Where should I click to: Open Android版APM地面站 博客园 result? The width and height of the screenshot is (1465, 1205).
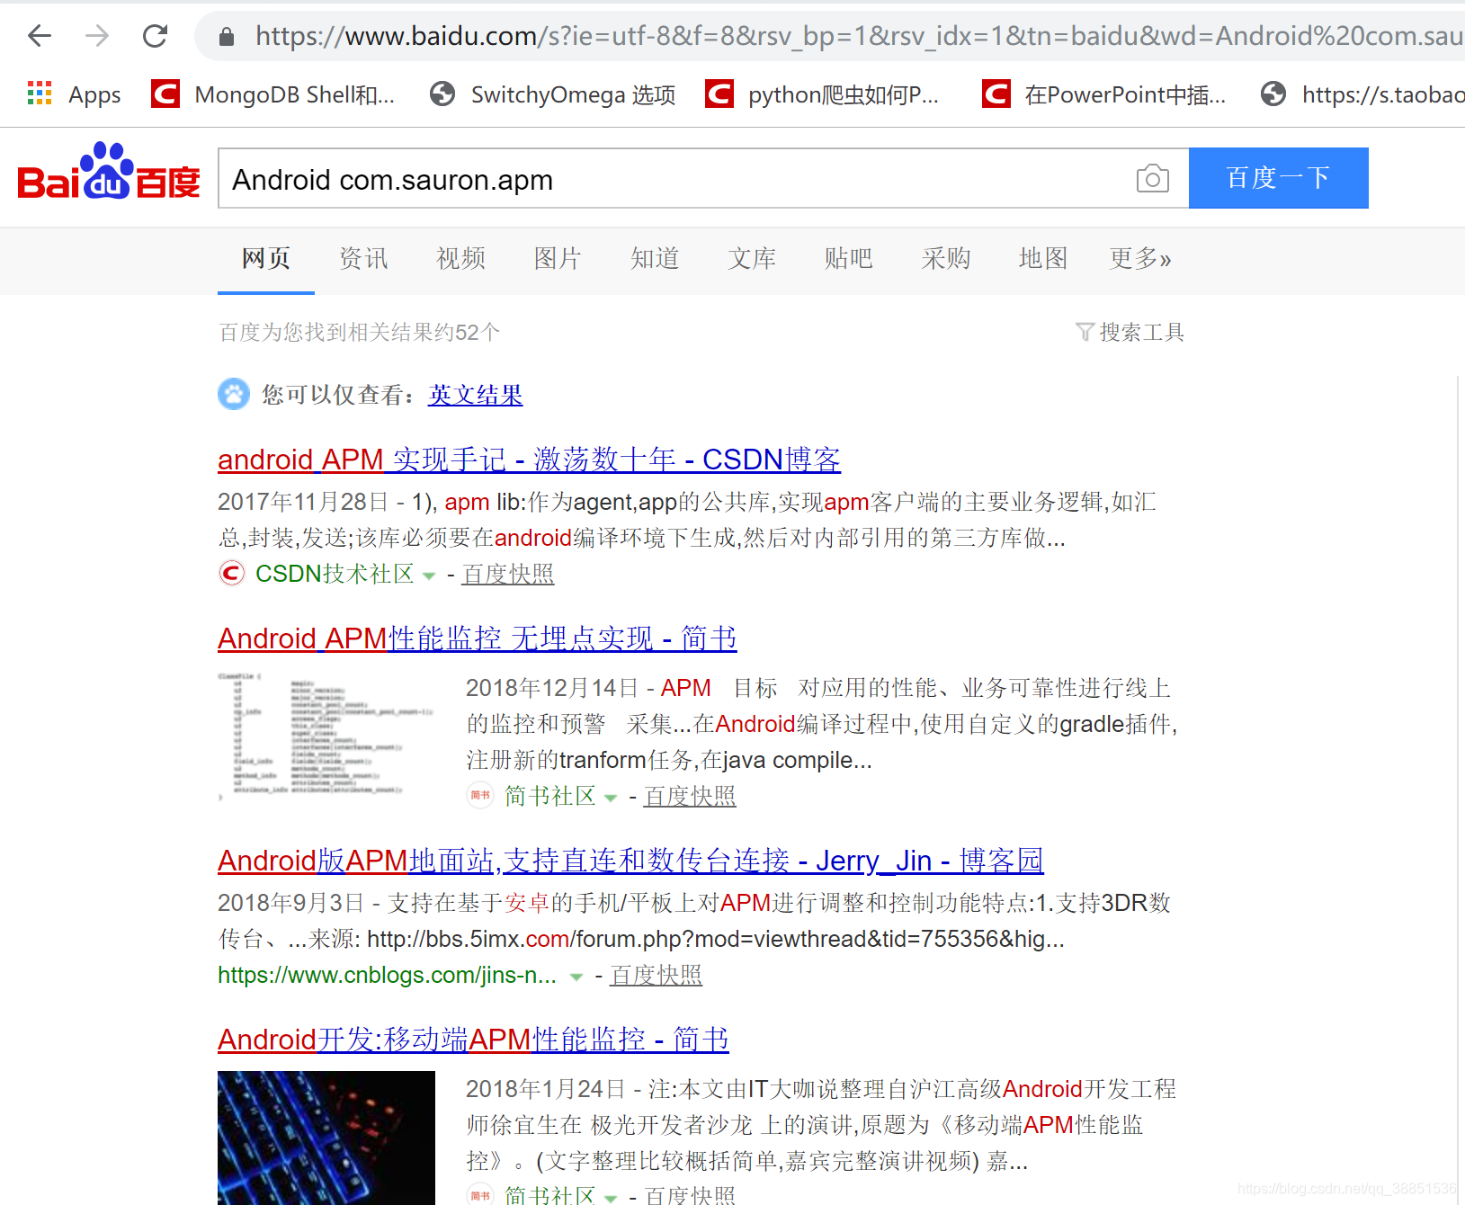coord(630,861)
